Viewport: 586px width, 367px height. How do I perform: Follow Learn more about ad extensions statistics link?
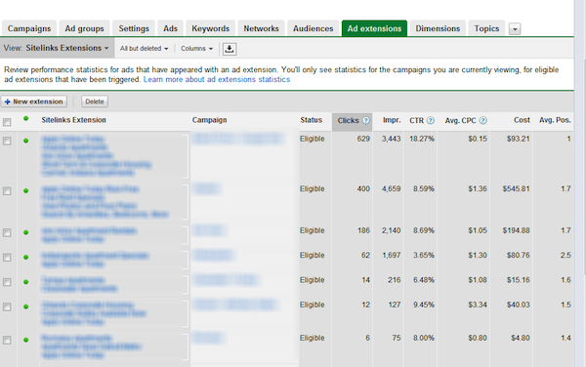point(217,79)
